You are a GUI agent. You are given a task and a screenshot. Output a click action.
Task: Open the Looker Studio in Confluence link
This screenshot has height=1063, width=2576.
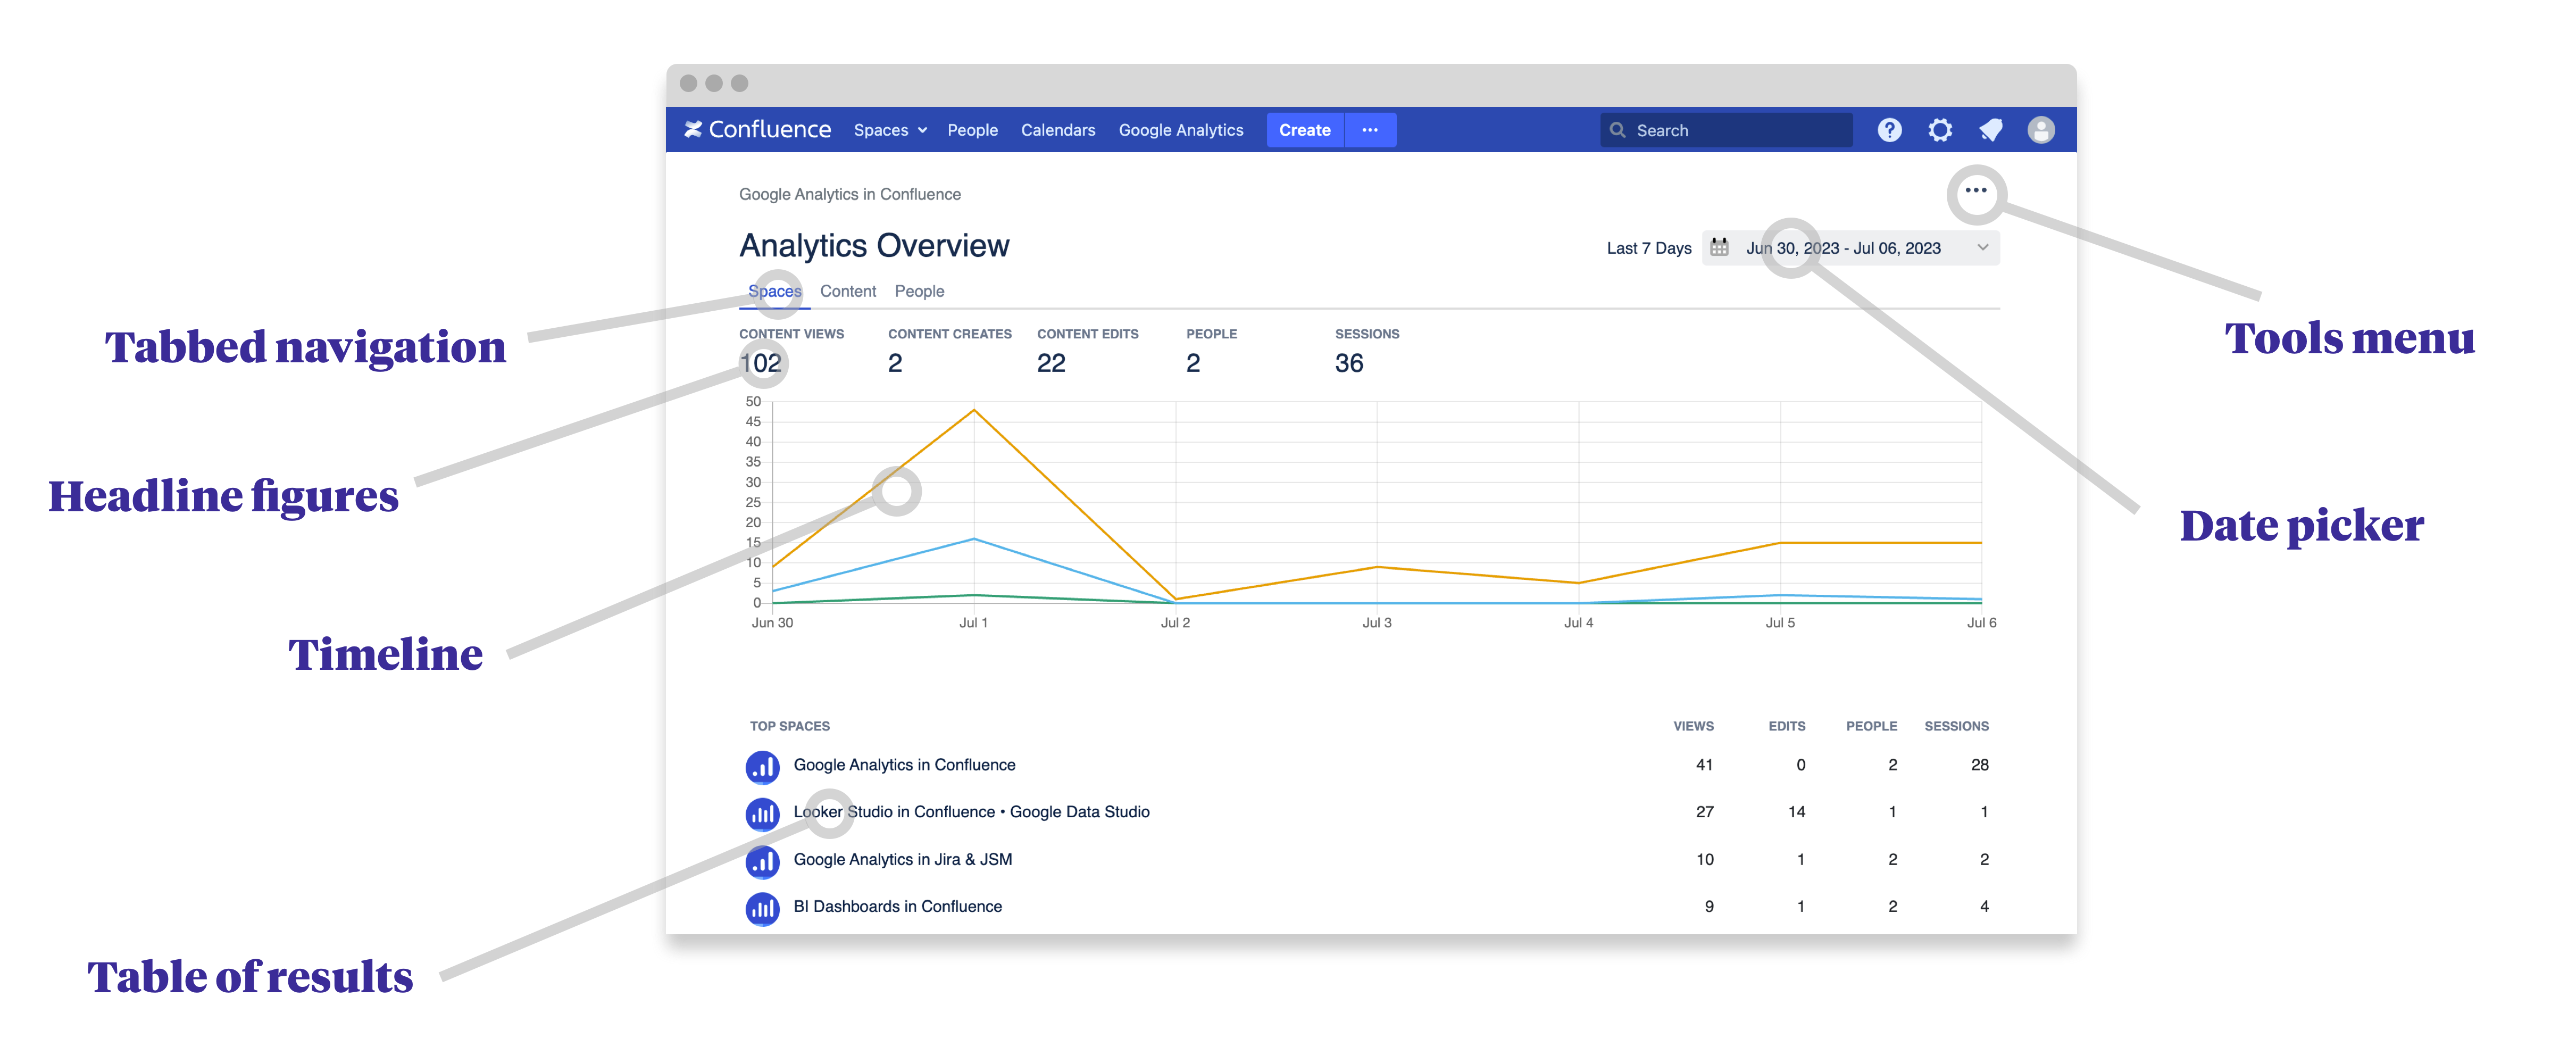[971, 812]
